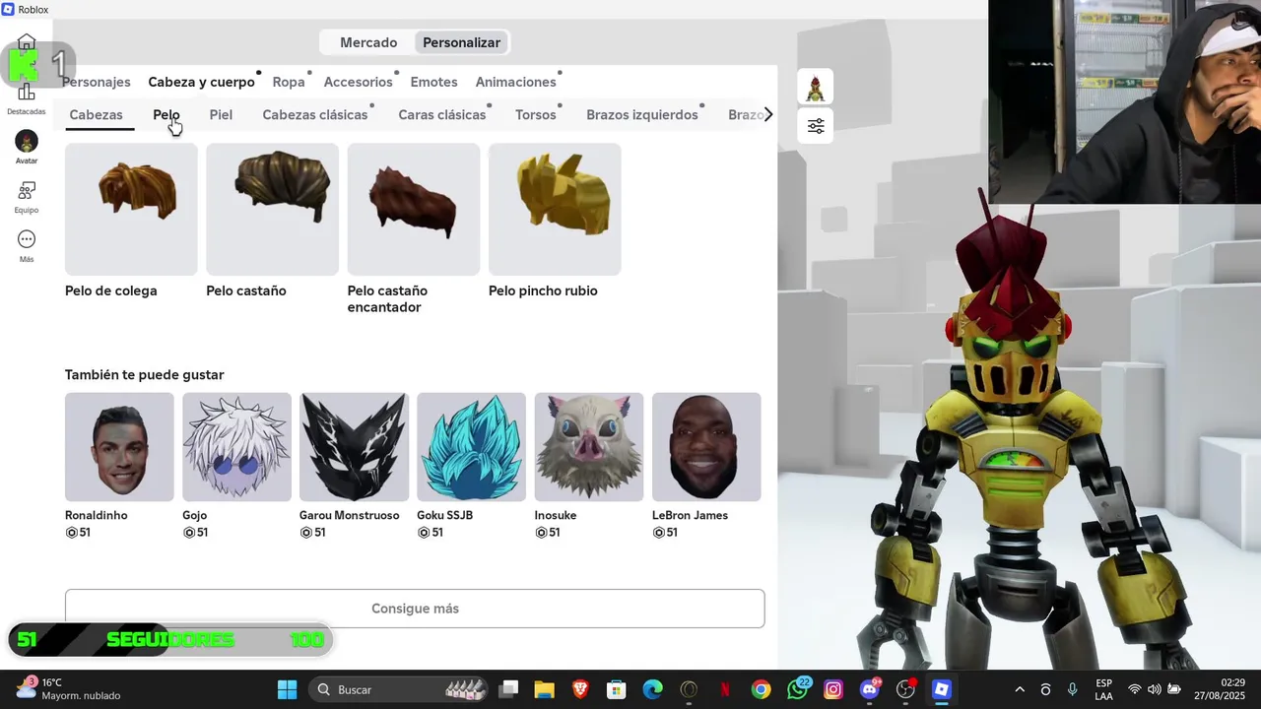Open Task View on taskbar

click(x=508, y=689)
